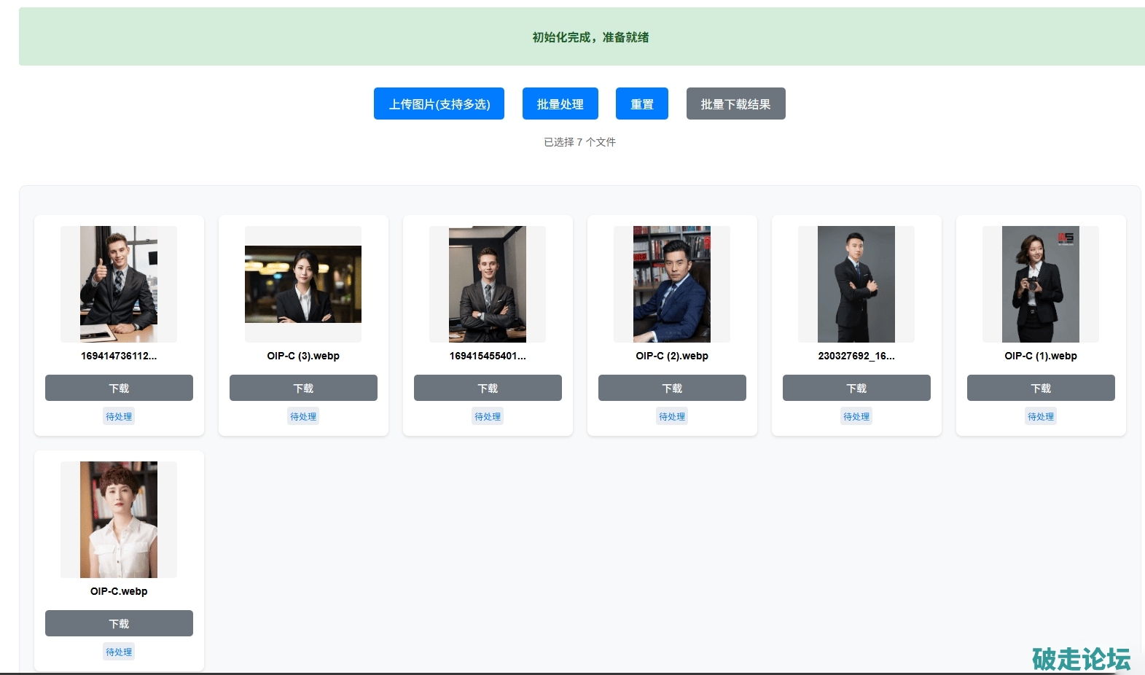Click the 待处理 status tag under OIP-C (1).webp
The height and width of the screenshot is (675, 1145).
click(1041, 416)
